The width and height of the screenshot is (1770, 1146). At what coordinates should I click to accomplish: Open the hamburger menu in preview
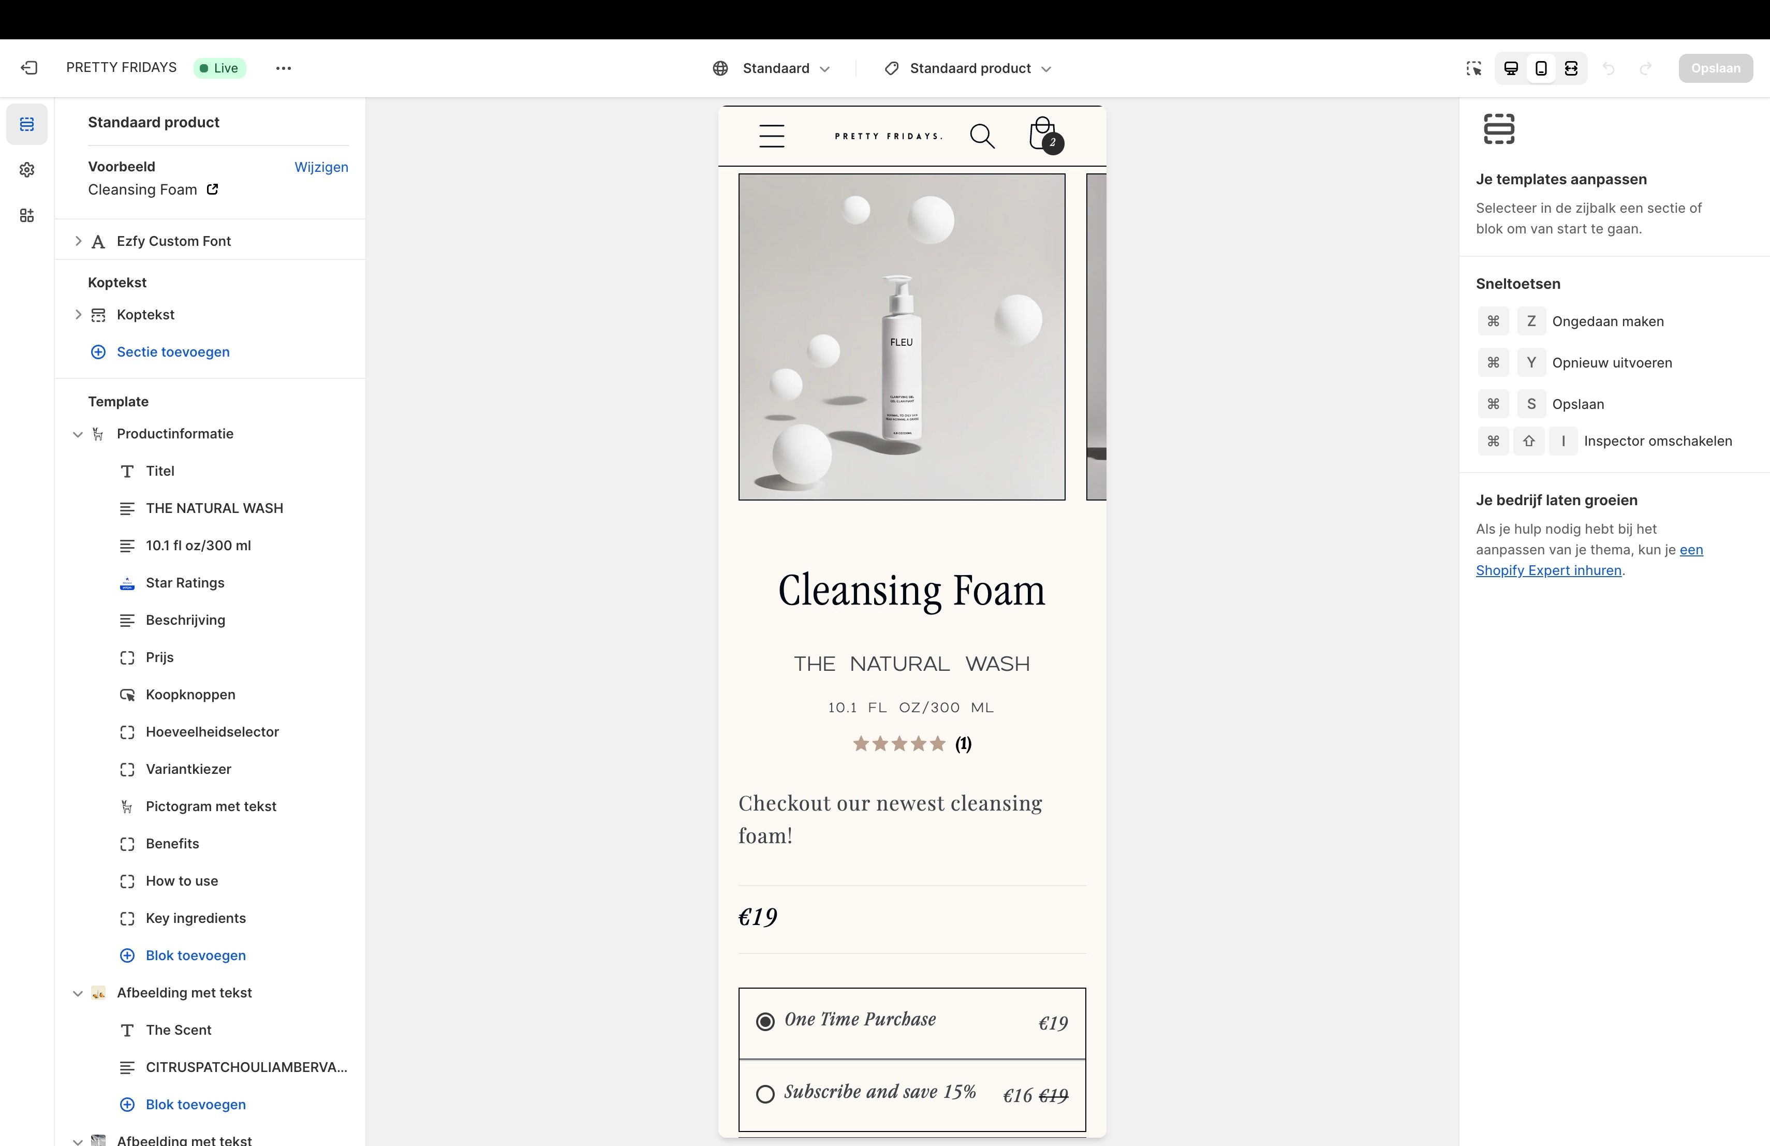pyautogui.click(x=771, y=136)
